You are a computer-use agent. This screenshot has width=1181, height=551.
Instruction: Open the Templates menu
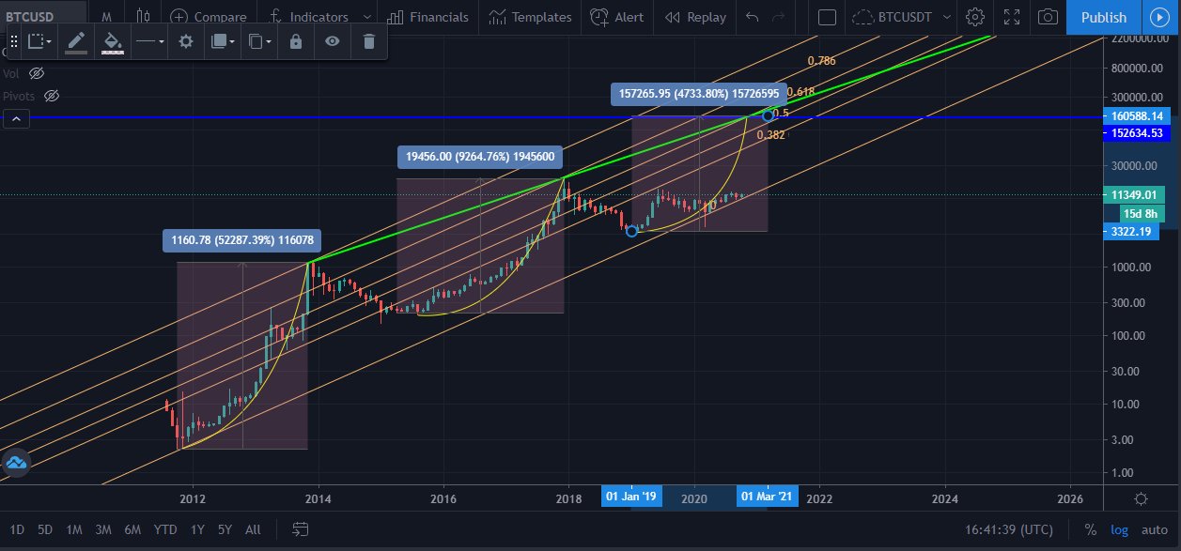(x=530, y=17)
